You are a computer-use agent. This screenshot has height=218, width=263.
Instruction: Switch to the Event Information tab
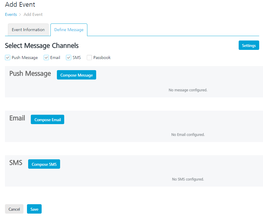(28, 30)
